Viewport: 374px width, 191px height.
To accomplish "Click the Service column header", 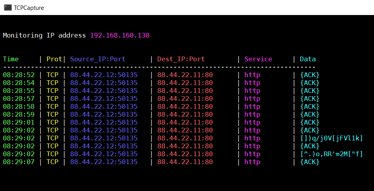I will (258, 59).
